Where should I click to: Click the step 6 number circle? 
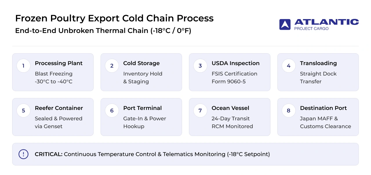point(112,111)
